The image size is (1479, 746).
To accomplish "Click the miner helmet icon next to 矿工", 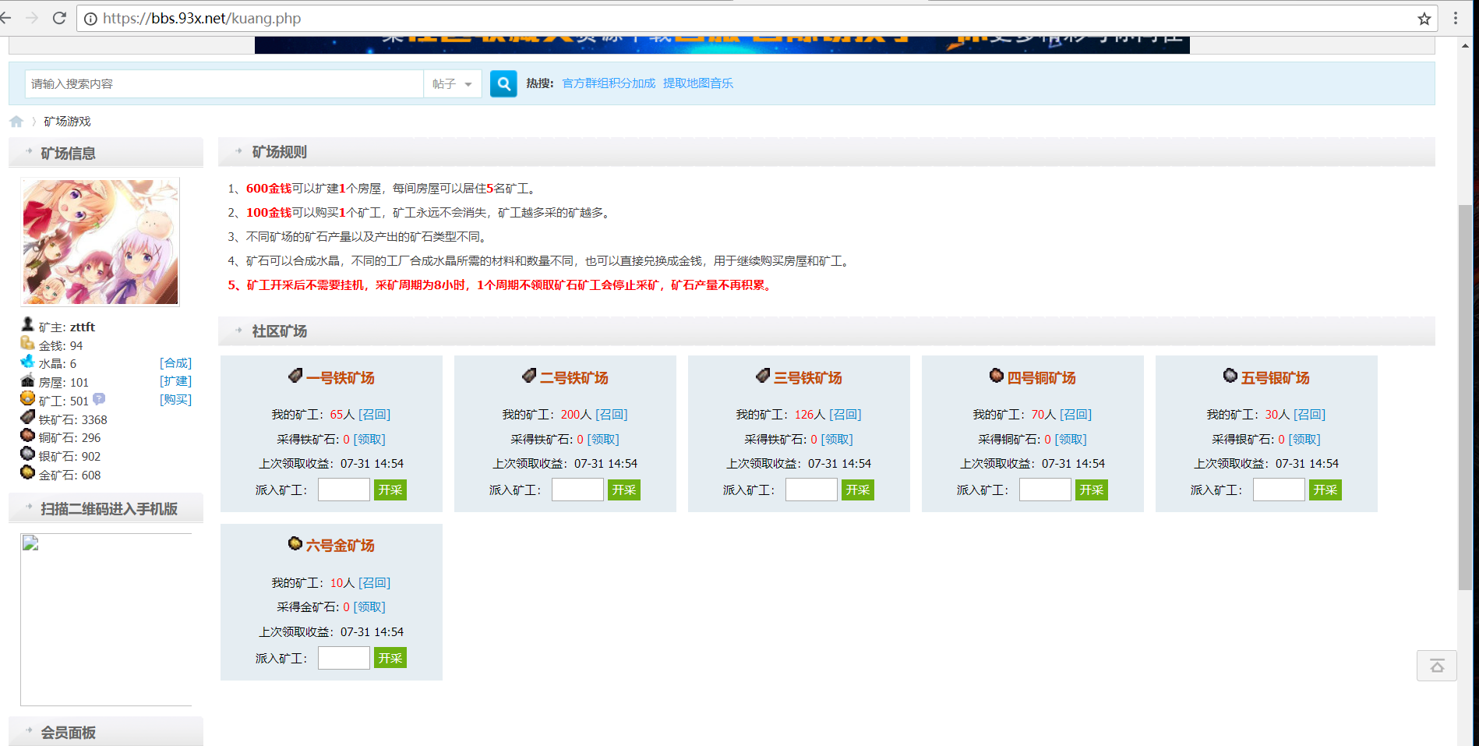I will point(28,400).
